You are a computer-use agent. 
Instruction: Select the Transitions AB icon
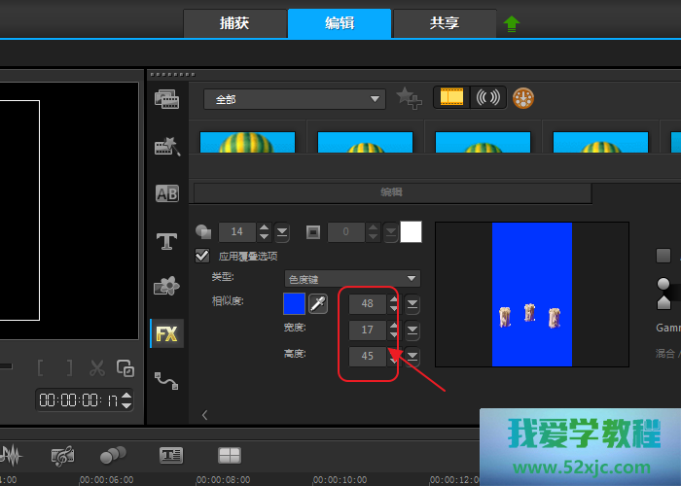point(166,193)
